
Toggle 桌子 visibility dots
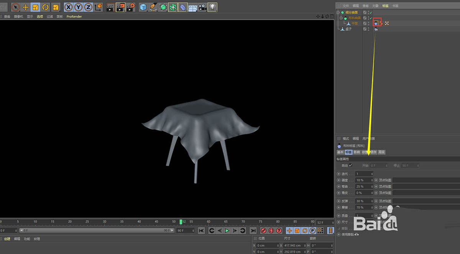tap(368, 29)
